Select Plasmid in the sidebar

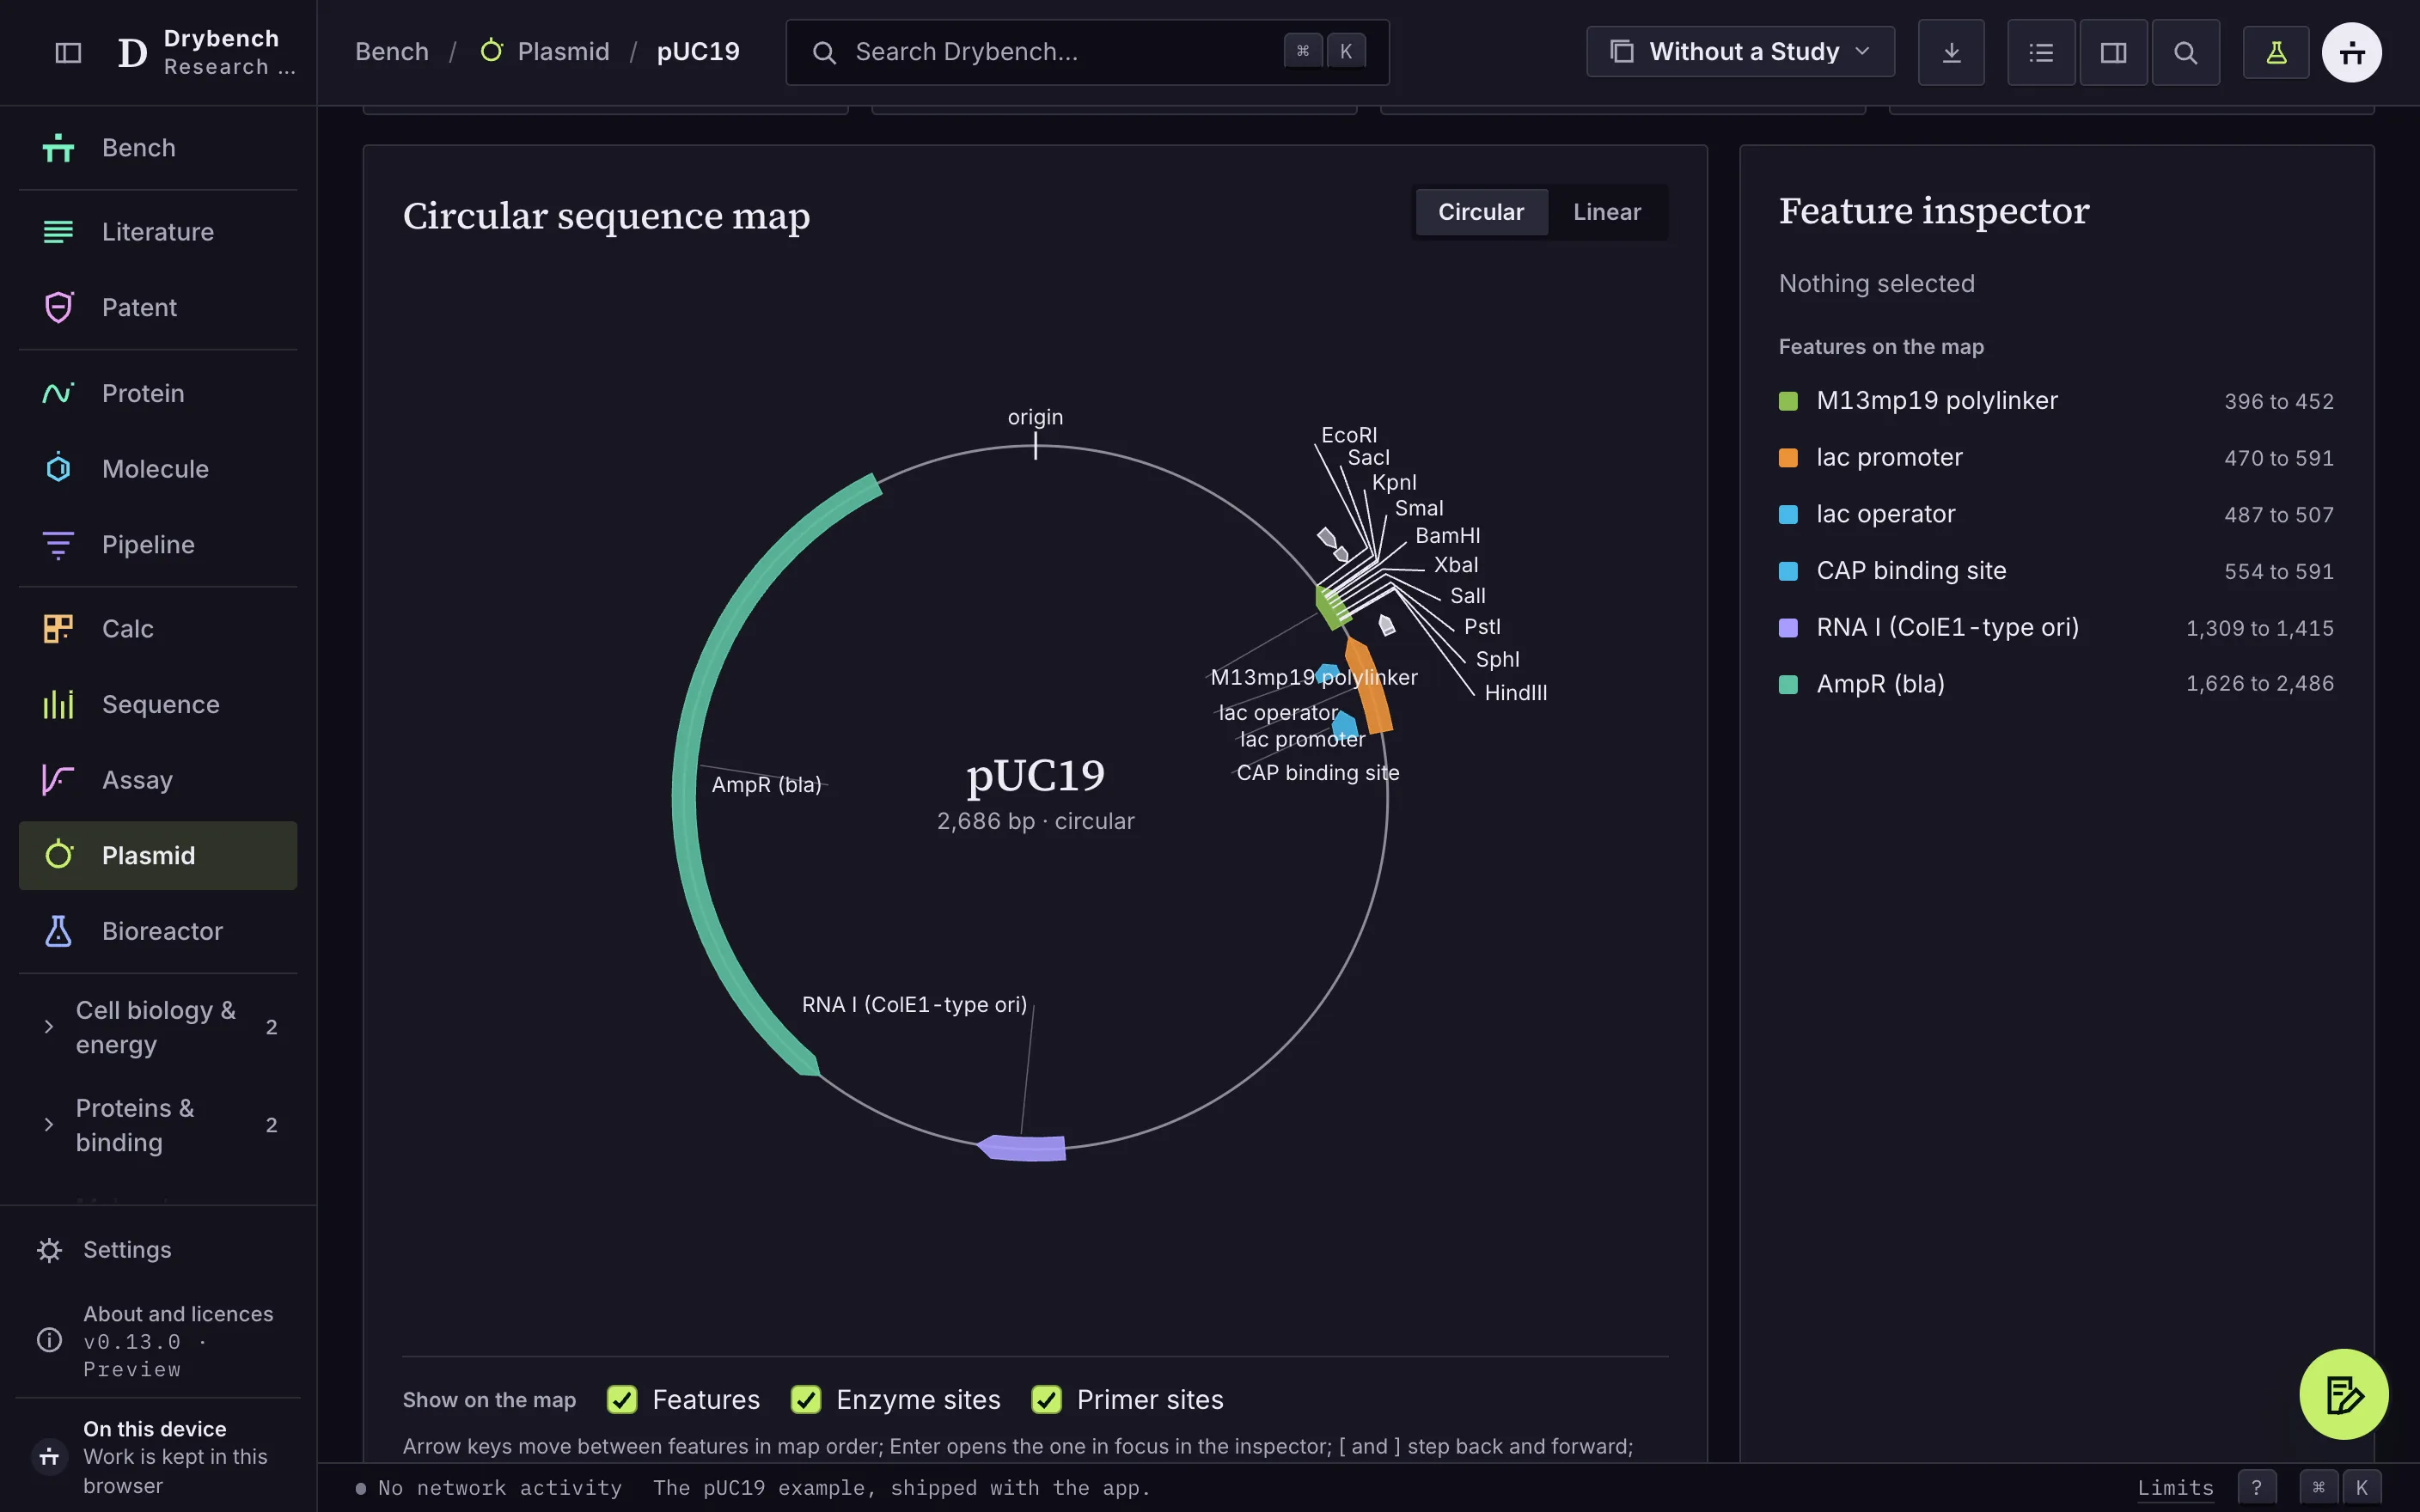coord(158,856)
